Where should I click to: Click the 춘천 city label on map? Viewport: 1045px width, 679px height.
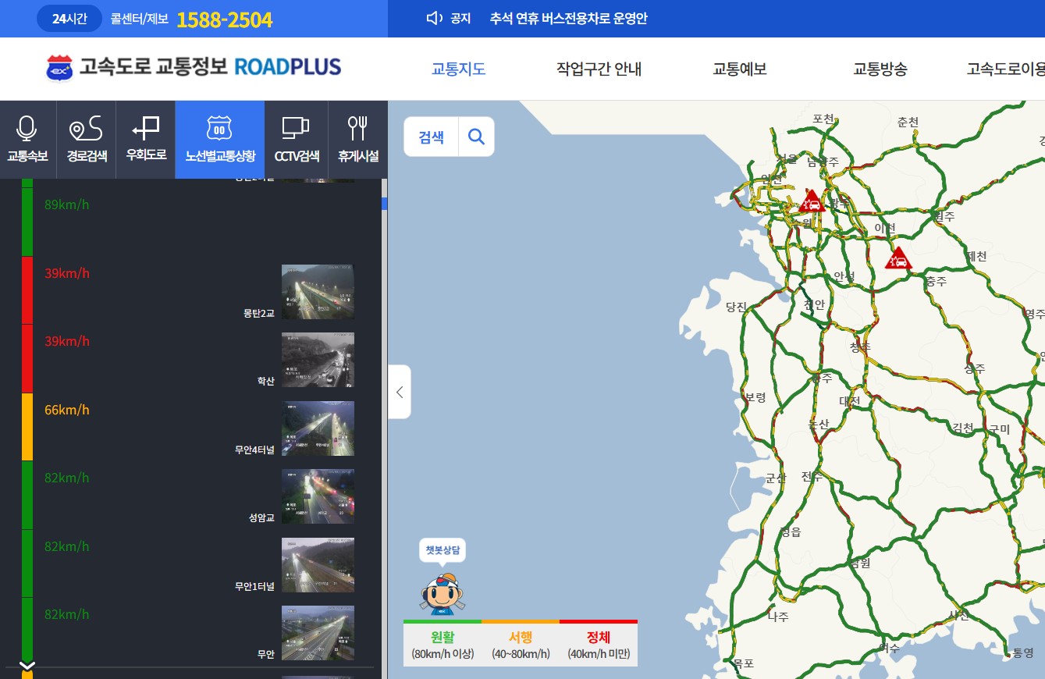coord(908,122)
